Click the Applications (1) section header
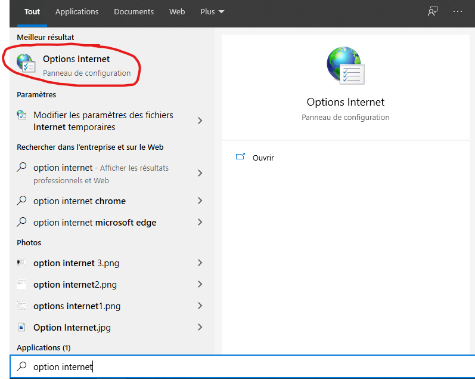Image resolution: width=475 pixels, height=379 pixels. pos(44,347)
